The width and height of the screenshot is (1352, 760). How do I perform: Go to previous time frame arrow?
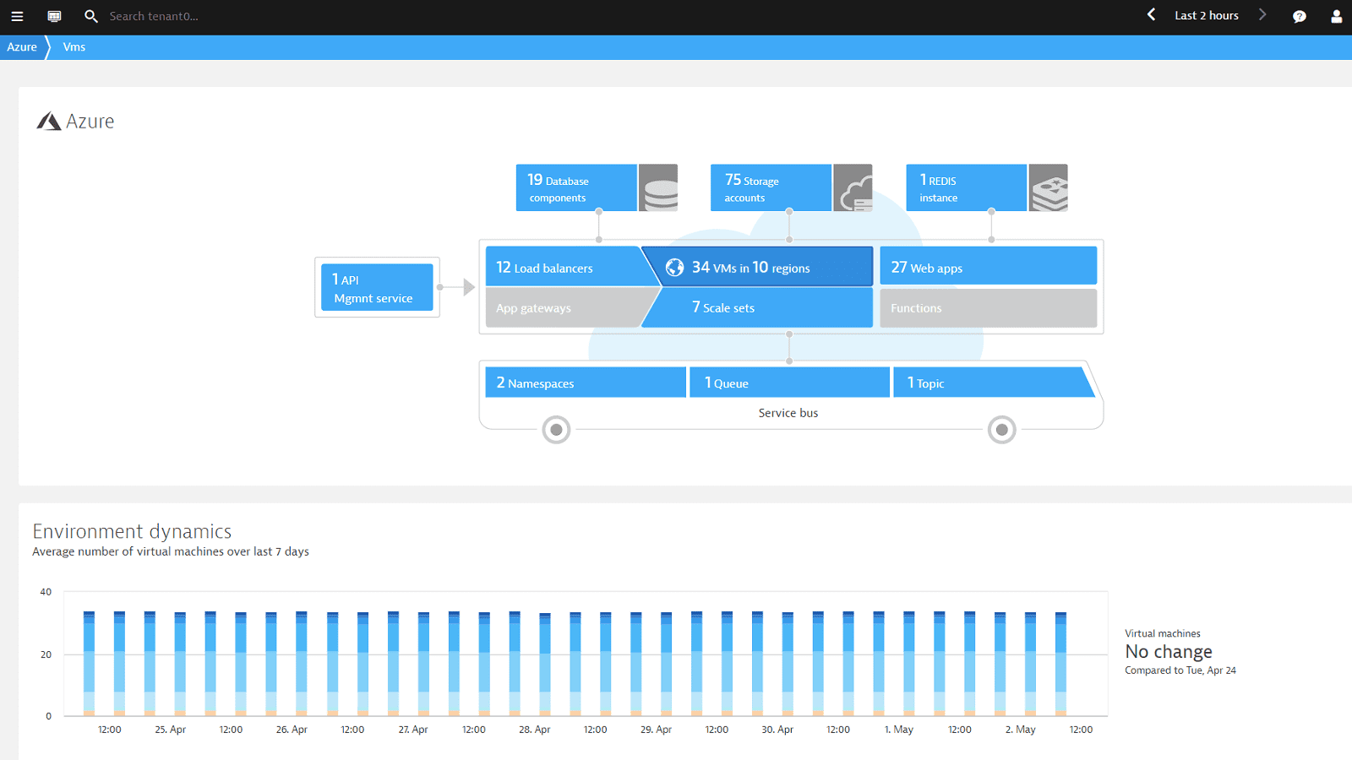[1151, 14]
